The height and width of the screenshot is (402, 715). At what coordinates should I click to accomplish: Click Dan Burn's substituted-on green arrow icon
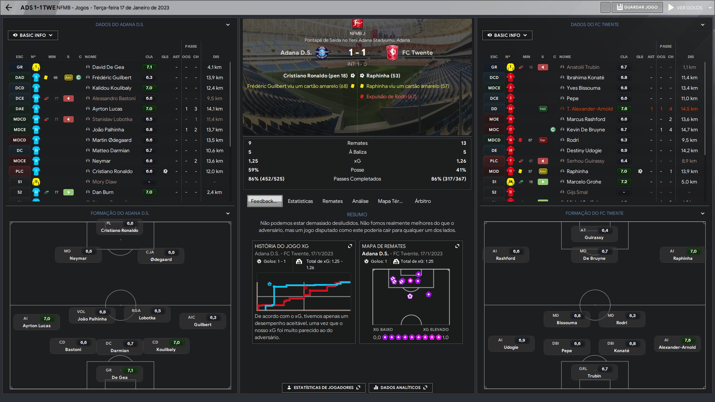point(69,192)
